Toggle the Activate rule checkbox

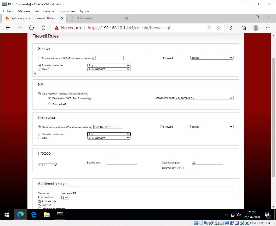pyautogui.click(x=40, y=201)
